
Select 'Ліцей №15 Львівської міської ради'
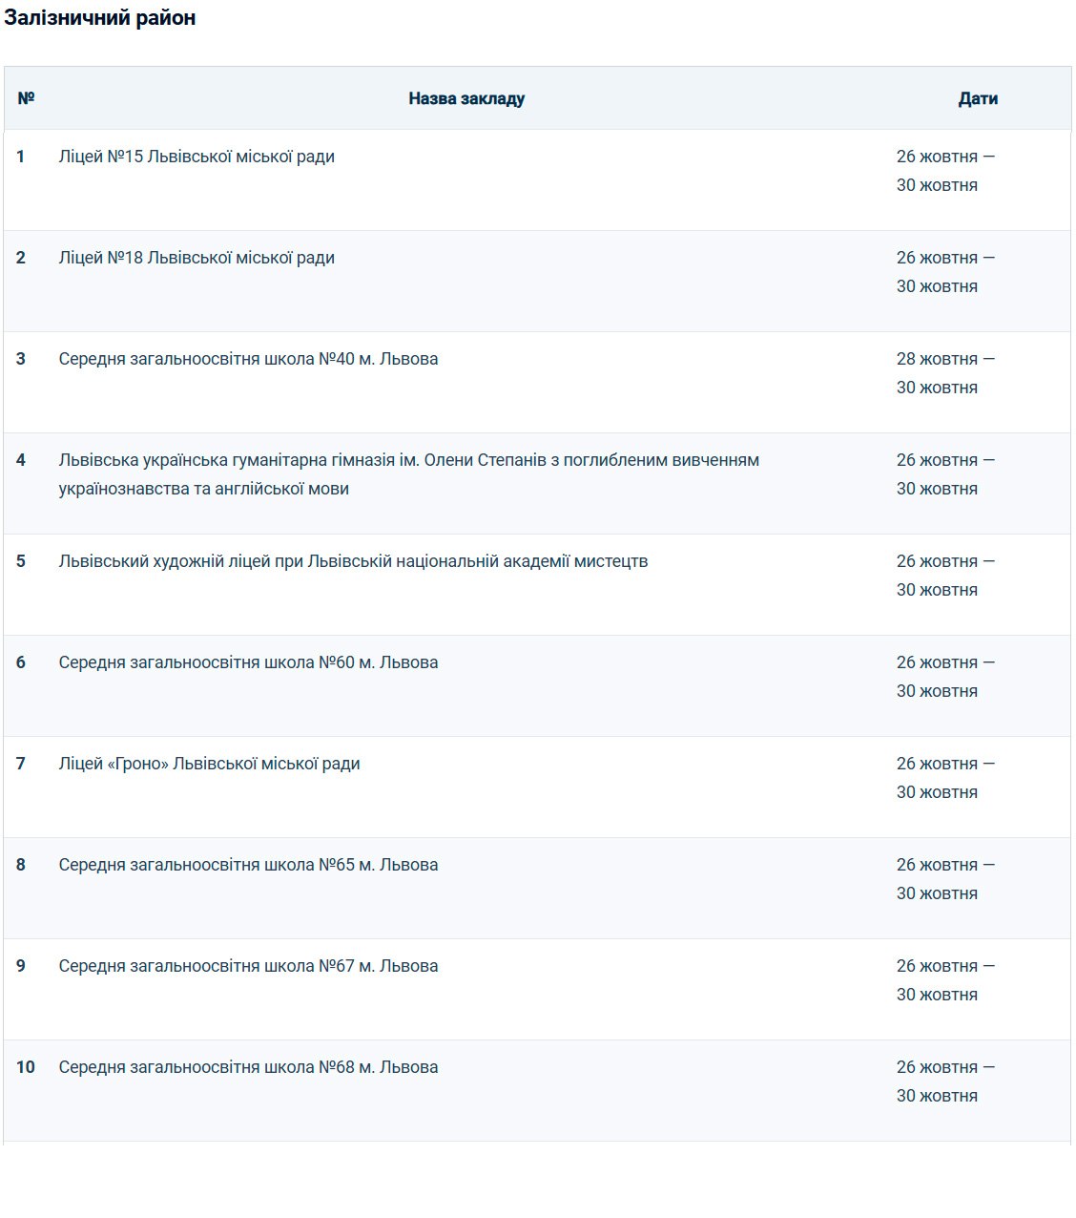pyautogui.click(x=197, y=157)
